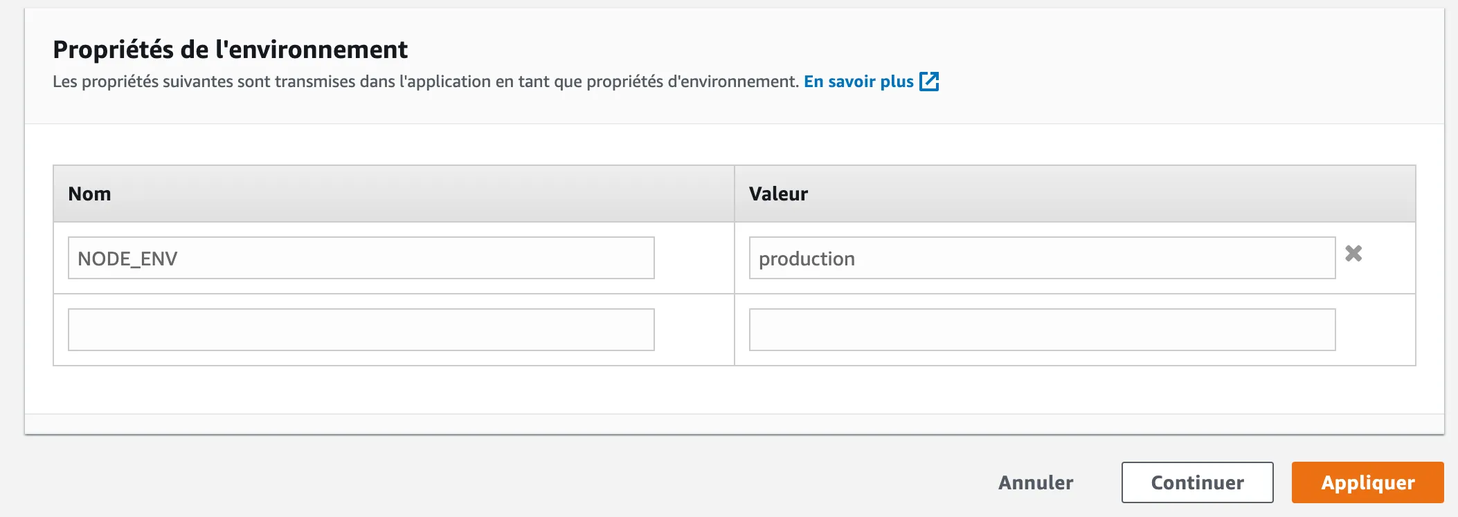Apply changes with the Appliquer button
Viewport: 1458px width, 517px height.
click(1367, 482)
